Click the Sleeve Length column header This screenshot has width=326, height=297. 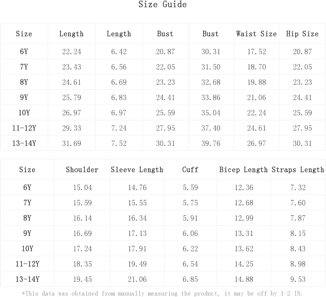point(137,170)
